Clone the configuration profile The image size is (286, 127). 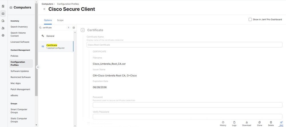point(259,124)
